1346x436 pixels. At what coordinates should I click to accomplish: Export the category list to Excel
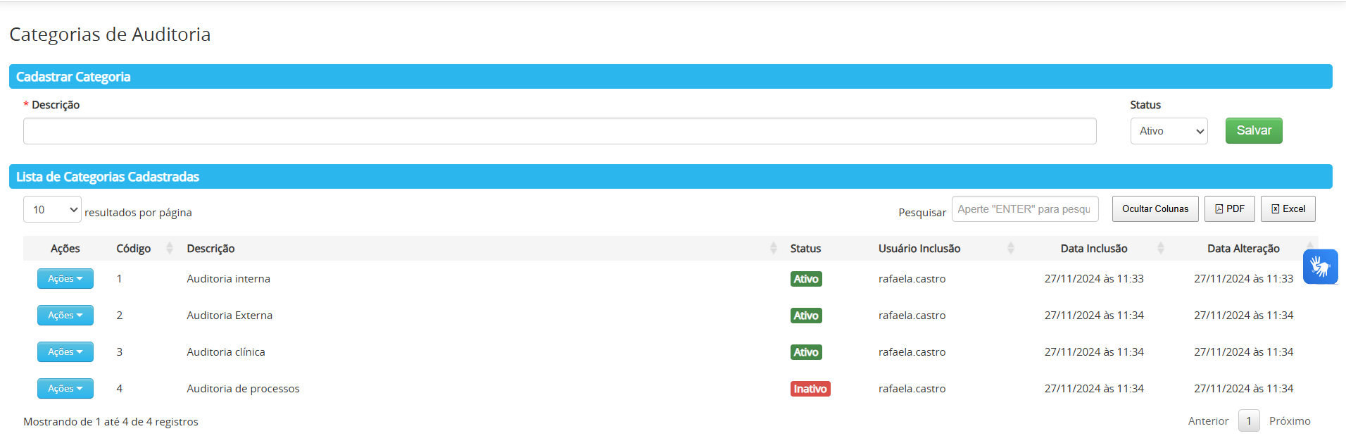tap(1288, 209)
